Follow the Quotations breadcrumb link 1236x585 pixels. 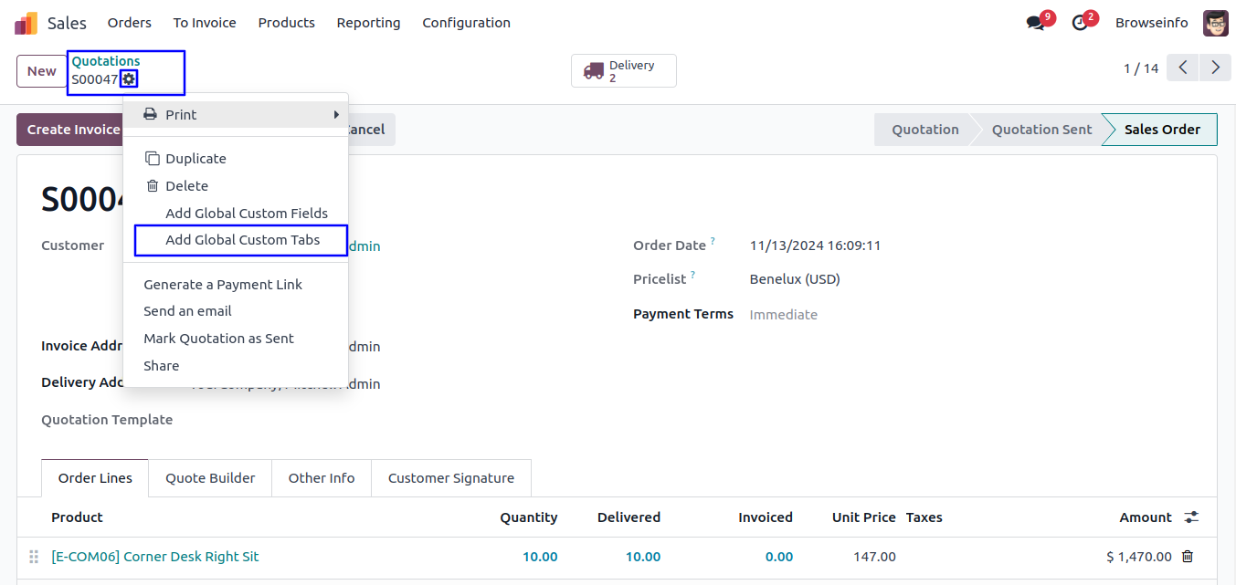coord(106,61)
